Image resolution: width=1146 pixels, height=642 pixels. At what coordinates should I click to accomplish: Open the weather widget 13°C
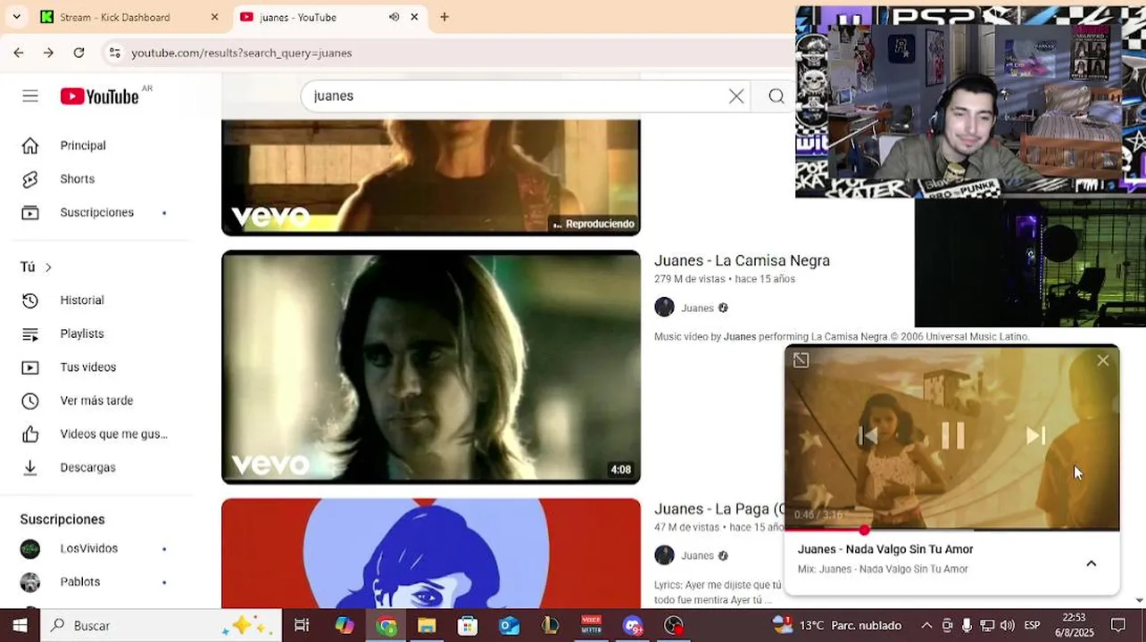[837, 625]
